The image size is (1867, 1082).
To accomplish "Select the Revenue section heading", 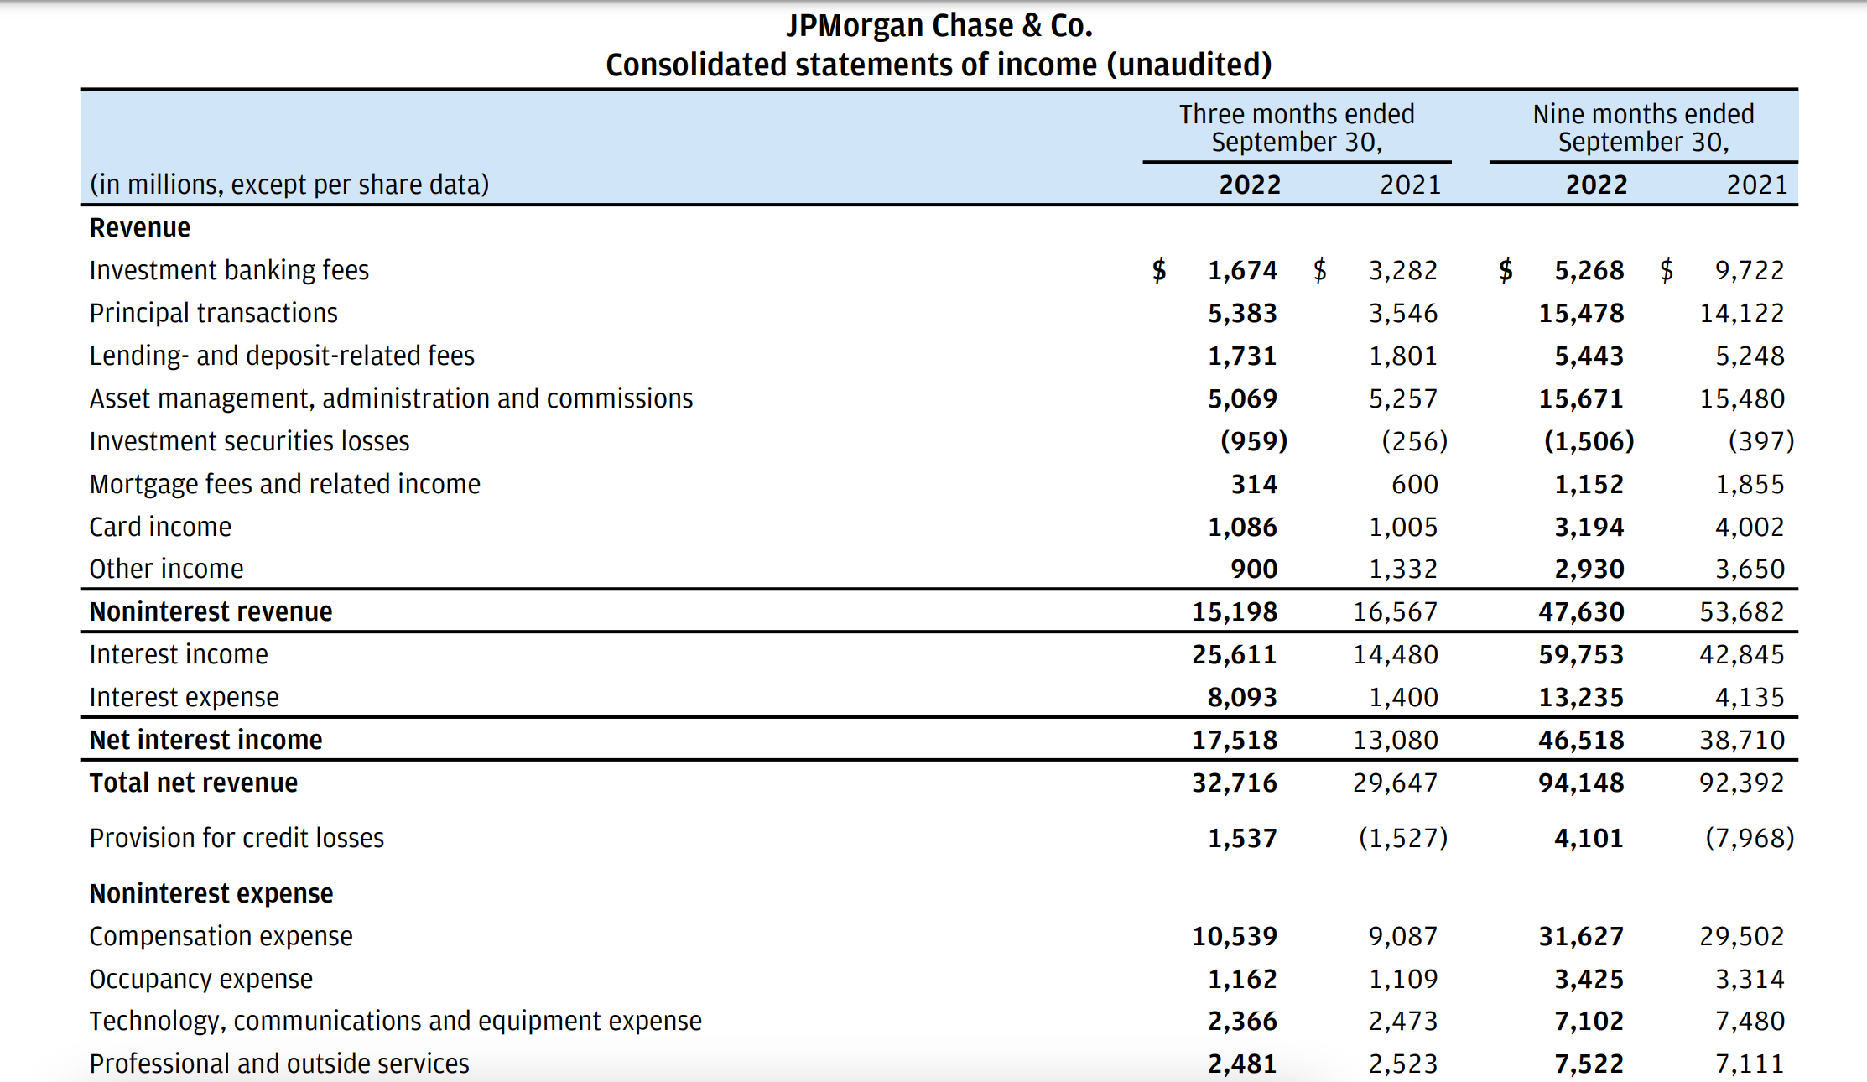I will pos(140,228).
